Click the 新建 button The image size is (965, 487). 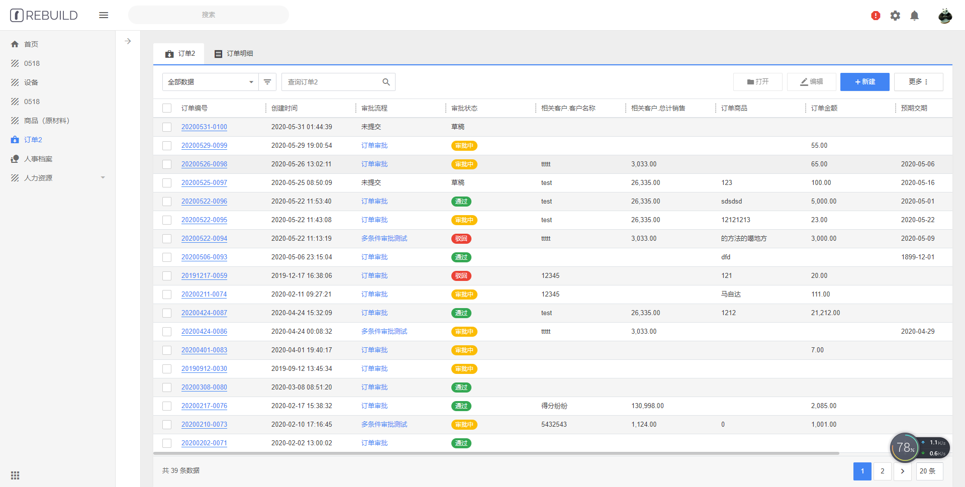pos(864,82)
